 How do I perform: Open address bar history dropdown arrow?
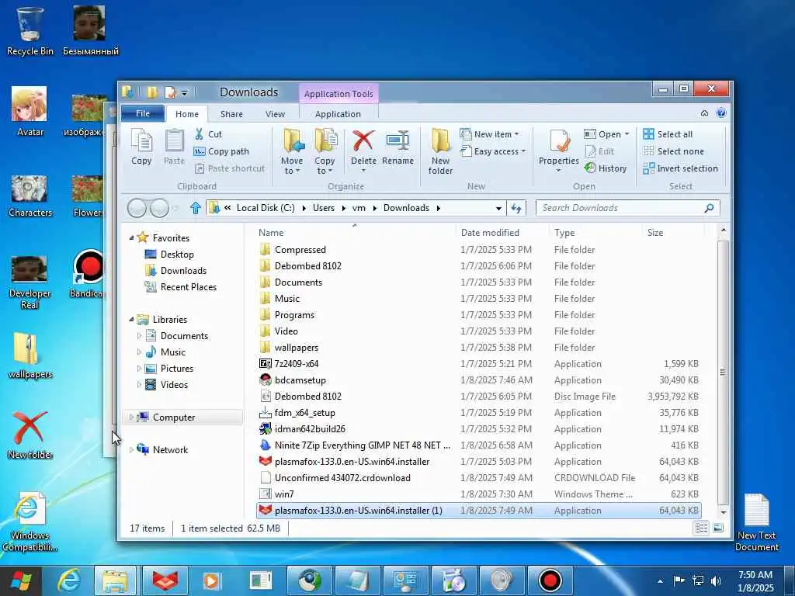[498, 208]
